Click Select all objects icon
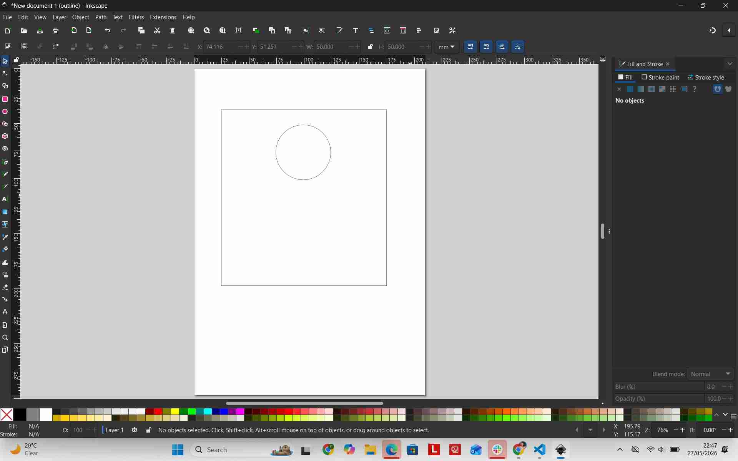Image resolution: width=738 pixels, height=461 pixels. point(8,46)
